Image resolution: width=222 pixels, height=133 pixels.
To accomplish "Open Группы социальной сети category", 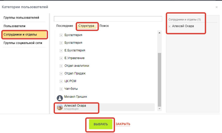I will (23, 43).
